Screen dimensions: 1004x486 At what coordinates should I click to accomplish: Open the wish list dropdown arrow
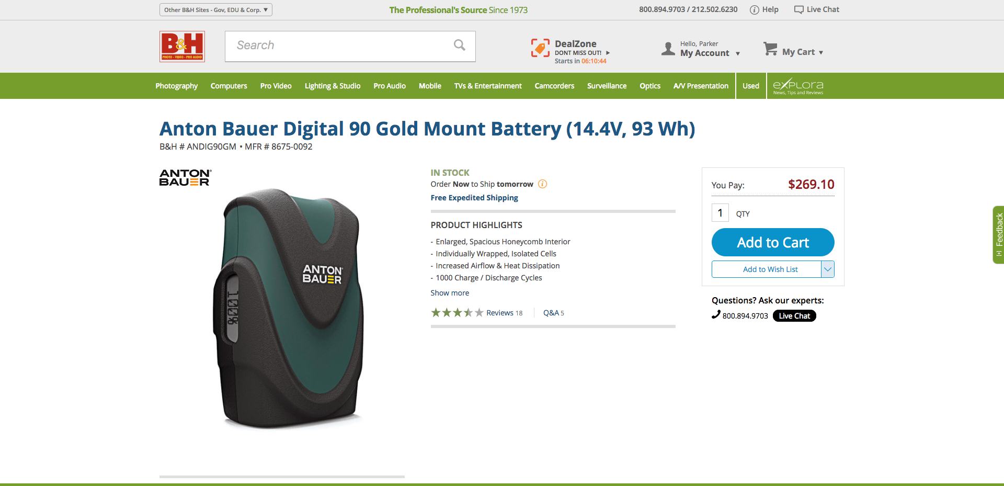(x=828, y=269)
